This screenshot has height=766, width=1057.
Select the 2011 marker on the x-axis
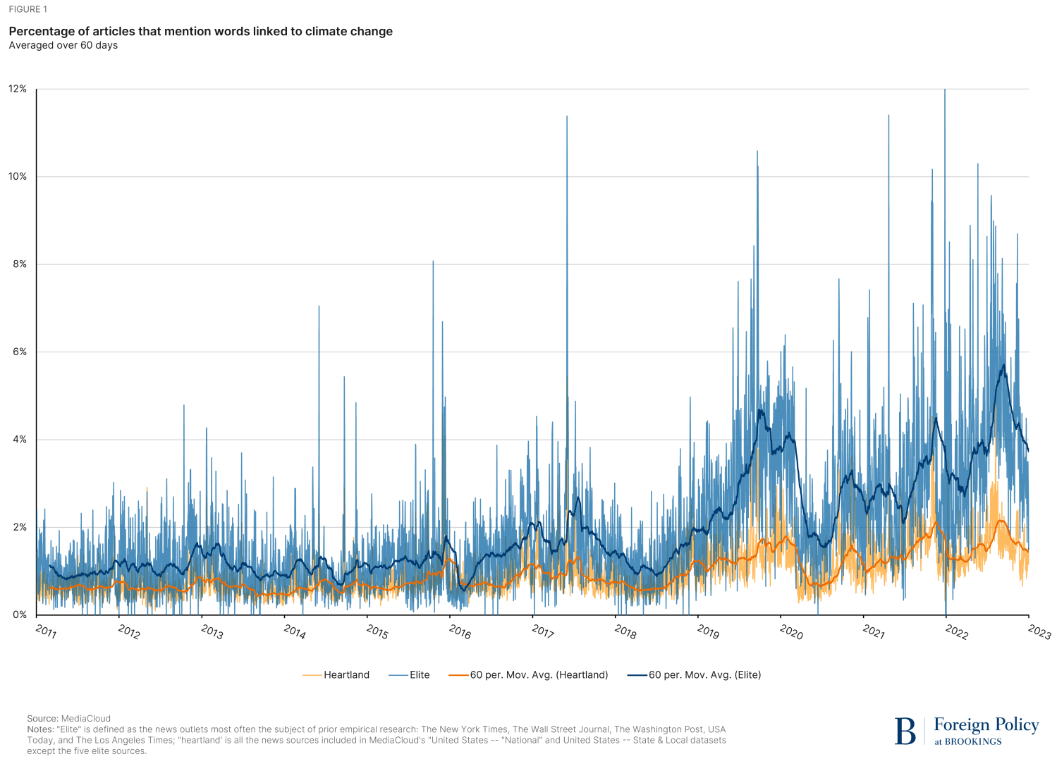(45, 631)
